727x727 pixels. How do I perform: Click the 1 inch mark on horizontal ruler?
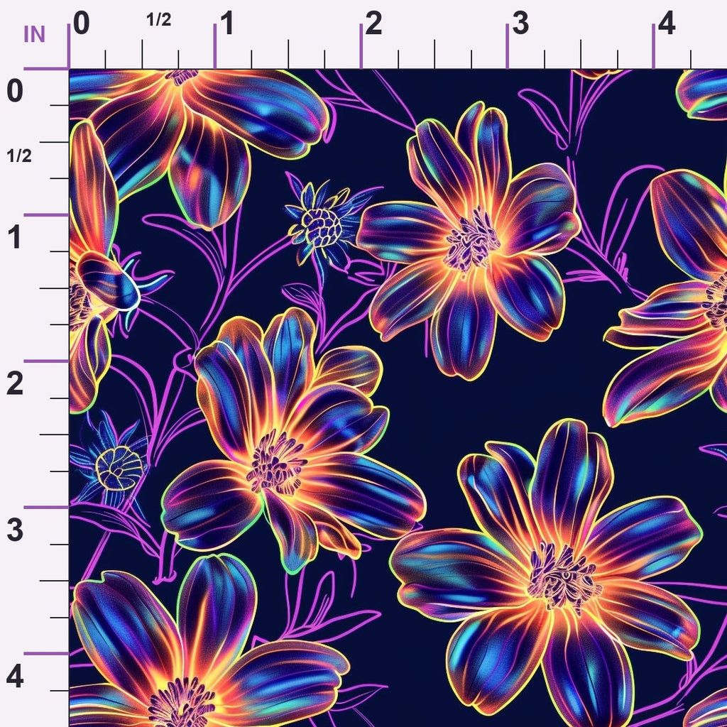coord(227,23)
